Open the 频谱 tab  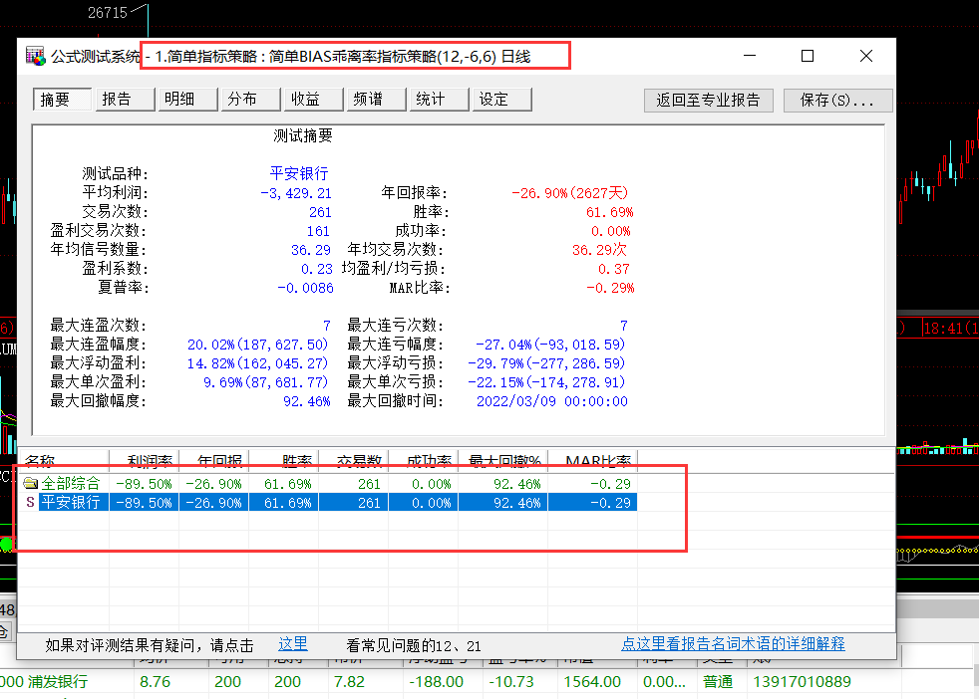point(377,100)
